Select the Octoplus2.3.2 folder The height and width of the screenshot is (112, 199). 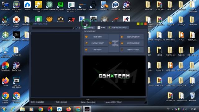[x=160, y=36]
